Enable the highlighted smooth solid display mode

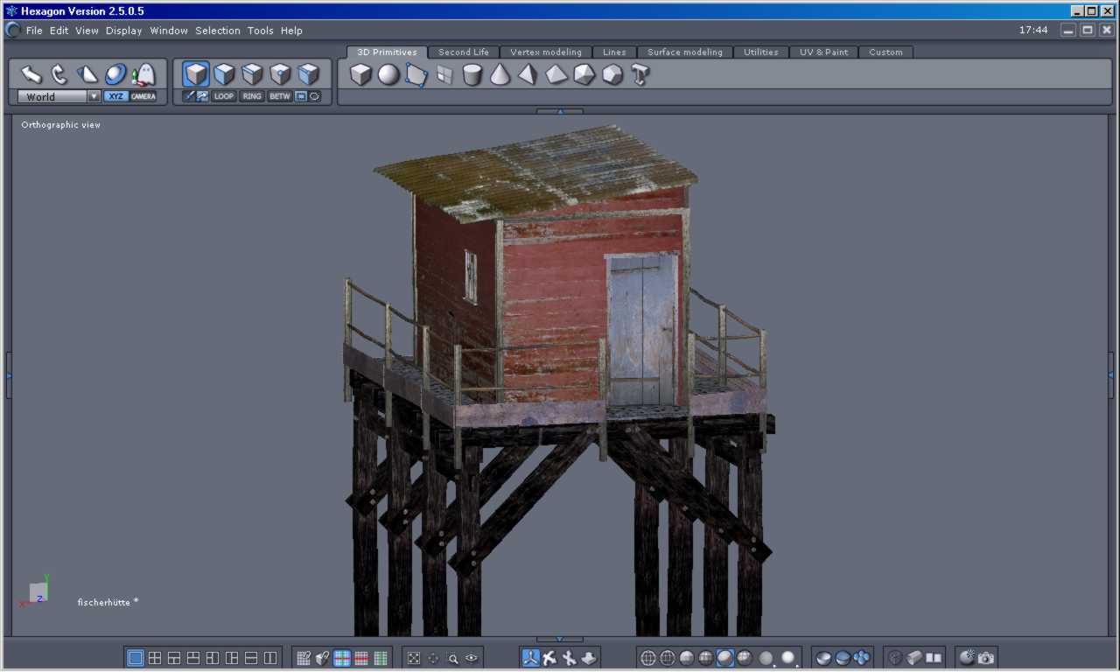tap(725, 658)
